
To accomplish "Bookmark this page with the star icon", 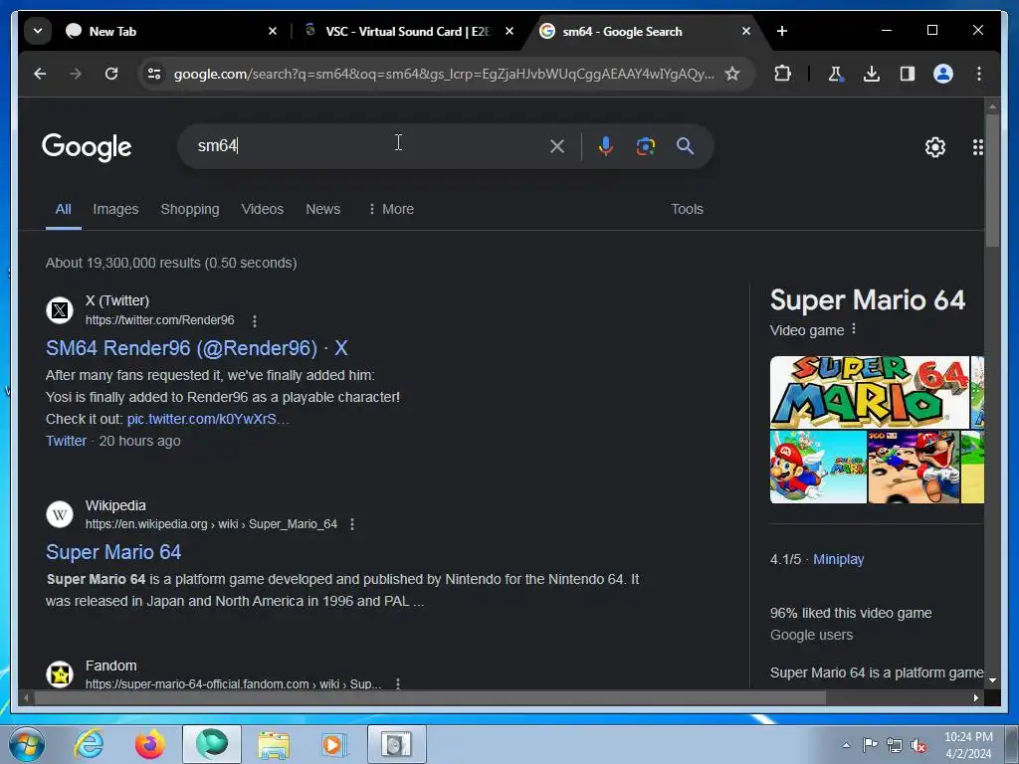I will [732, 74].
